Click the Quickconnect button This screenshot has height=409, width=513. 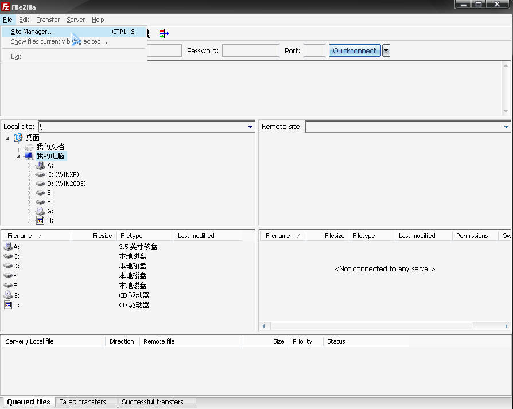pyautogui.click(x=355, y=50)
